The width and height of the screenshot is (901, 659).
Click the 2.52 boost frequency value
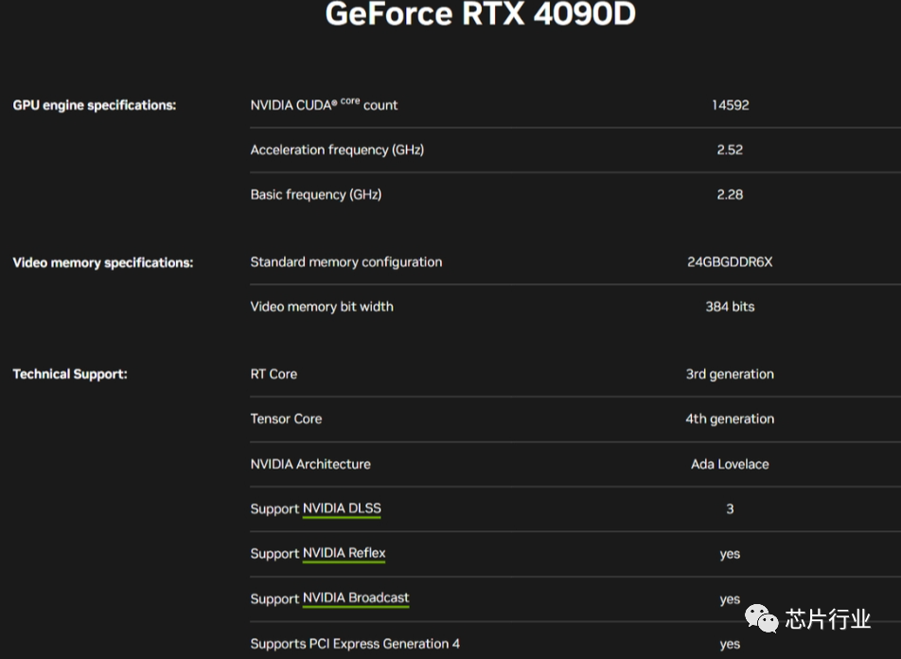pos(730,151)
